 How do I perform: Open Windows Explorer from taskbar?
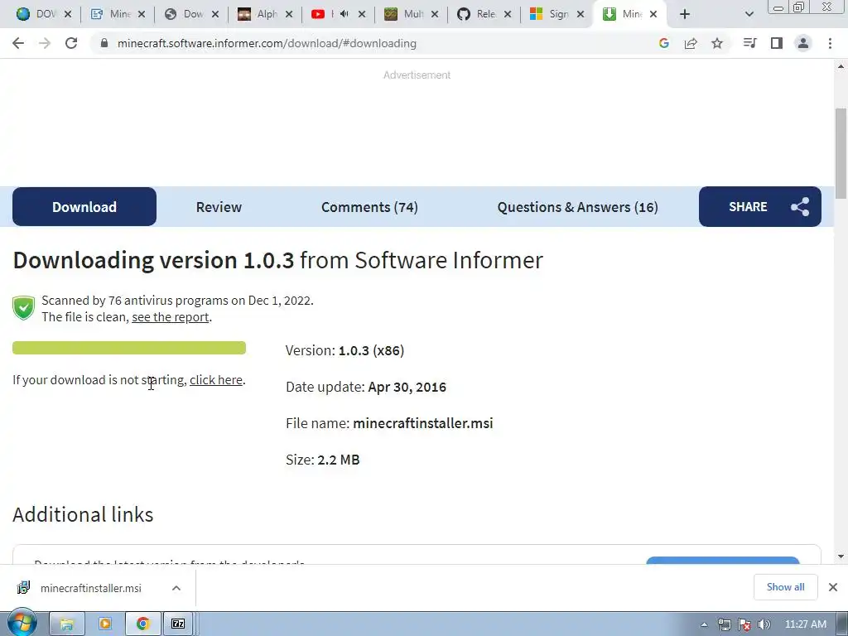point(67,624)
